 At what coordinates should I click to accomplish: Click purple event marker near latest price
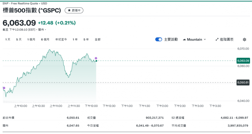[x=96, y=58]
